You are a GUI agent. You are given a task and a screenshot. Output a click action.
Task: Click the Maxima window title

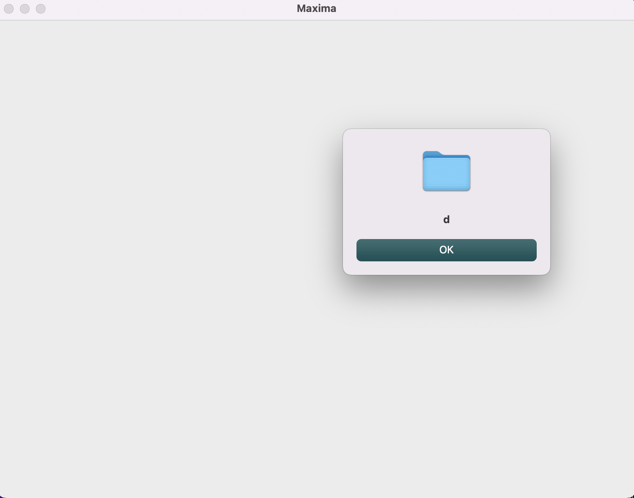point(317,8)
